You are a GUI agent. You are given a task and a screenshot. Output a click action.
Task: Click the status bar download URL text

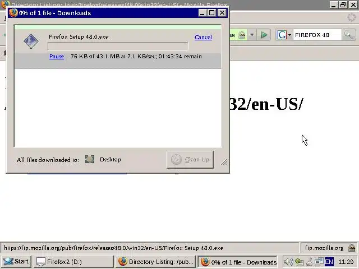pyautogui.click(x=113, y=248)
